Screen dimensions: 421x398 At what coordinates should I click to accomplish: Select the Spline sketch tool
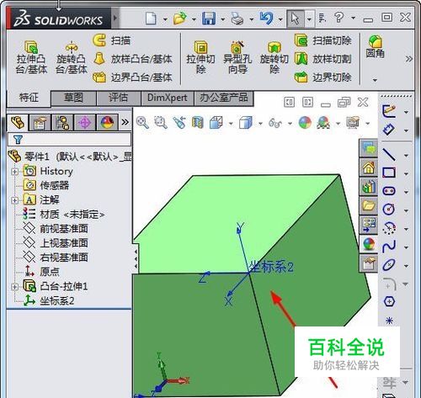tap(389, 247)
